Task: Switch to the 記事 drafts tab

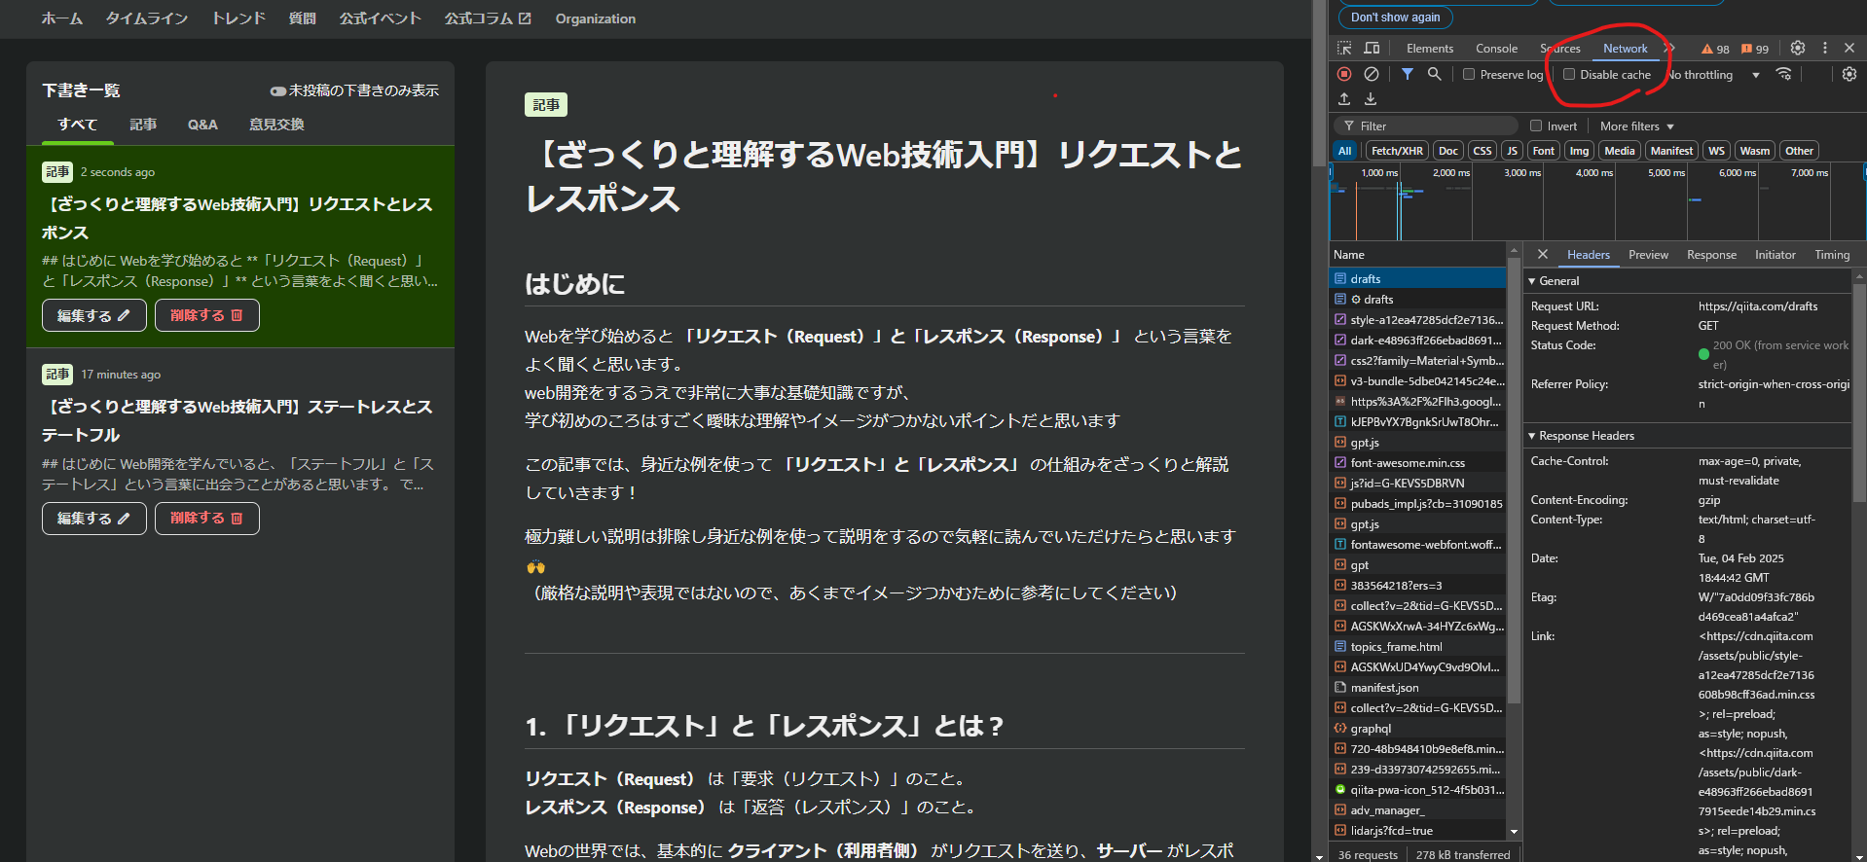Action: (x=143, y=125)
